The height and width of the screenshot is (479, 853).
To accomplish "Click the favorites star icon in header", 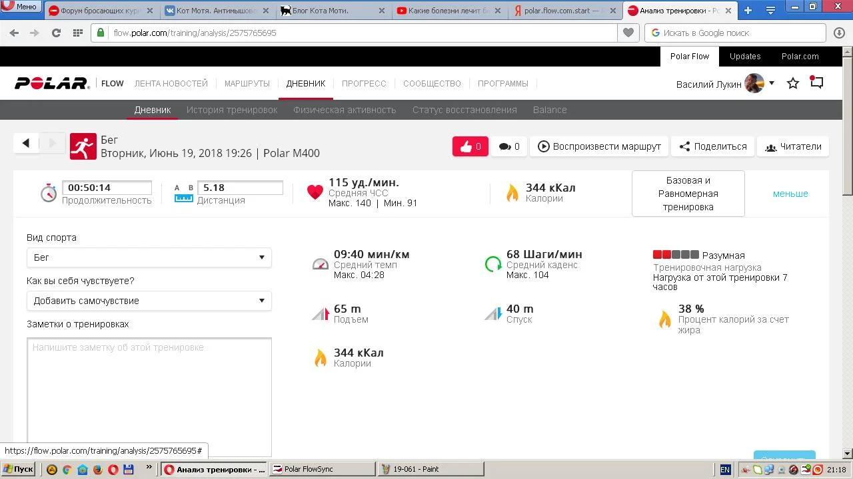I will tap(792, 84).
